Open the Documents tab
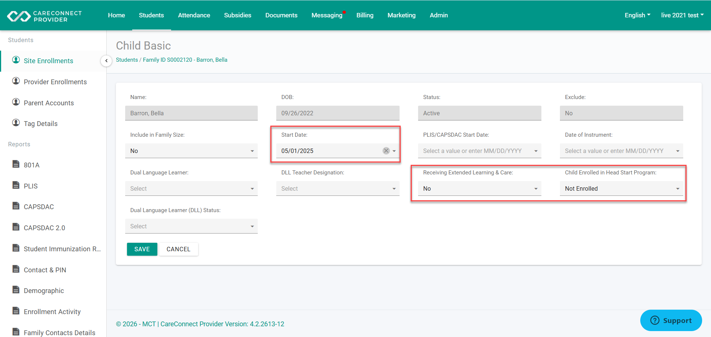Image resolution: width=711 pixels, height=337 pixels. click(281, 15)
